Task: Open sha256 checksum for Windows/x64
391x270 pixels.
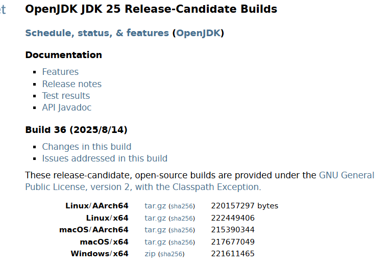Action: [x=171, y=254]
